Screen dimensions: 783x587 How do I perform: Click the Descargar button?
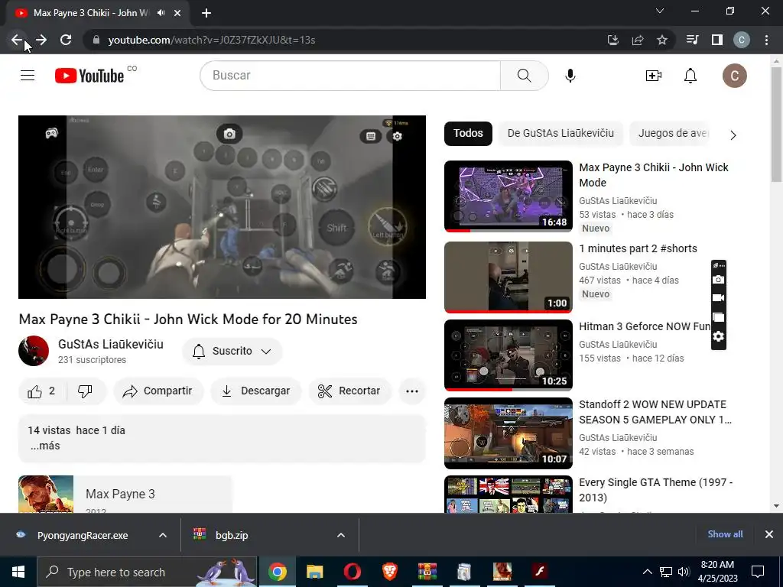[x=256, y=391]
